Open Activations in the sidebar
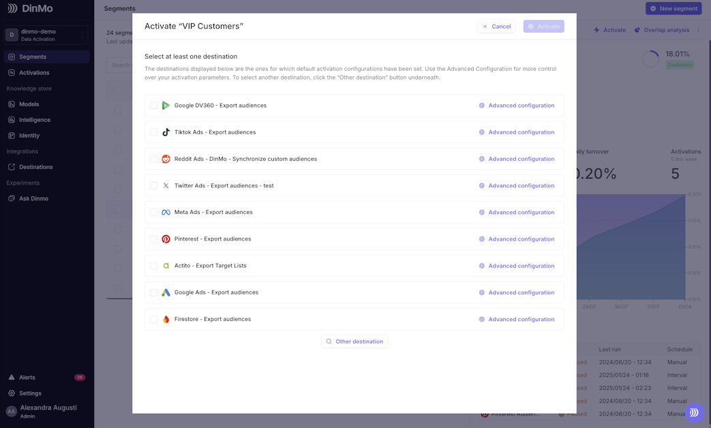The height and width of the screenshot is (428, 711). [46, 72]
